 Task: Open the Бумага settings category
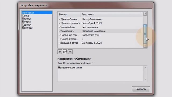pos(26,22)
